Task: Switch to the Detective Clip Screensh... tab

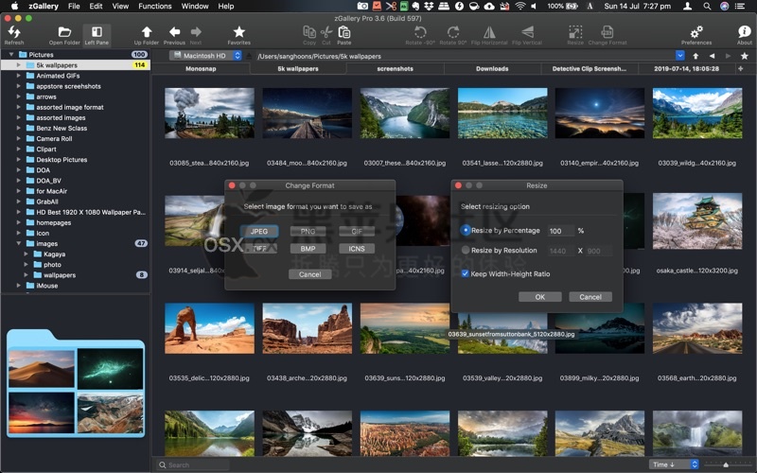Action: [589, 68]
